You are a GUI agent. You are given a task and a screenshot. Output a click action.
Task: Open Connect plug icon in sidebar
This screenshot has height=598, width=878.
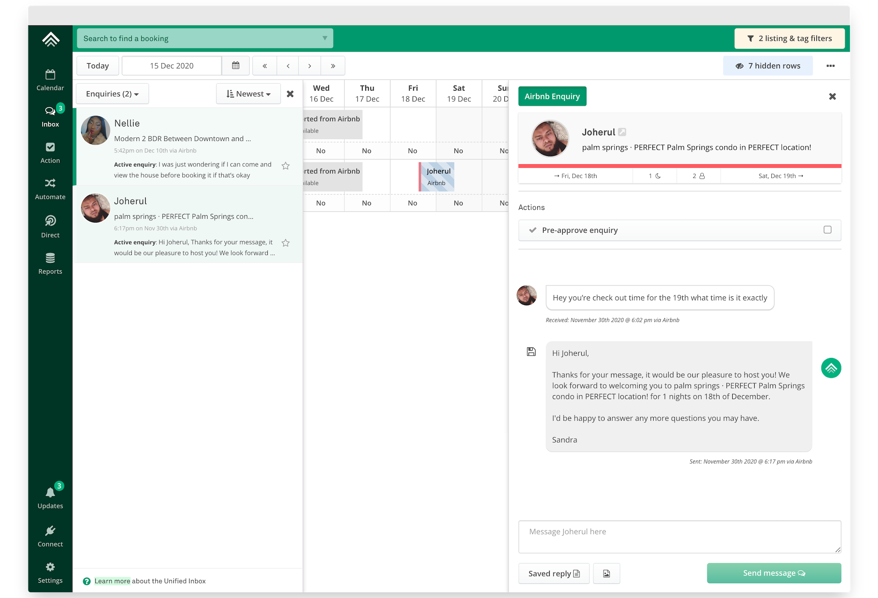click(x=50, y=531)
